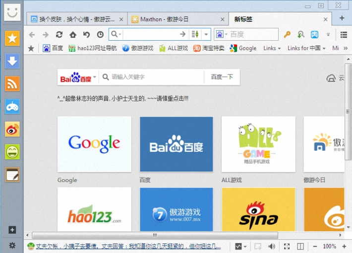The height and width of the screenshot is (253, 352).
Task: Close the Maxthon 傲游今日 tab
Action: point(222,19)
